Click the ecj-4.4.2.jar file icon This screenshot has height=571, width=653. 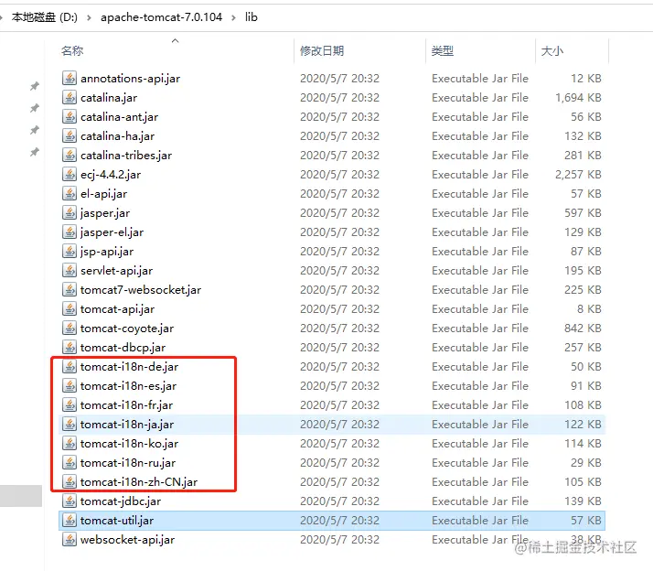pos(70,174)
